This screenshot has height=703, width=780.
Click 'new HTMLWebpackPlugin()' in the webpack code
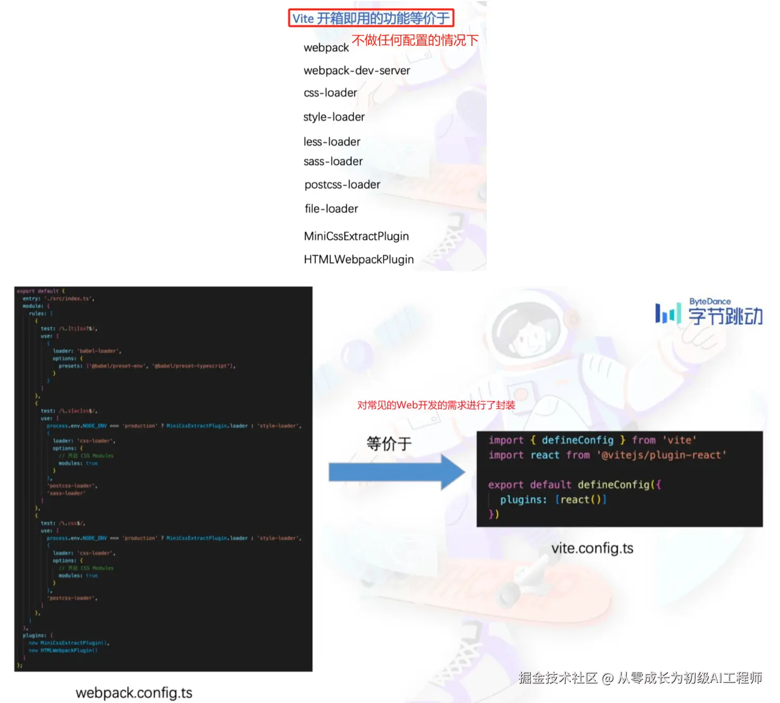tap(63, 651)
